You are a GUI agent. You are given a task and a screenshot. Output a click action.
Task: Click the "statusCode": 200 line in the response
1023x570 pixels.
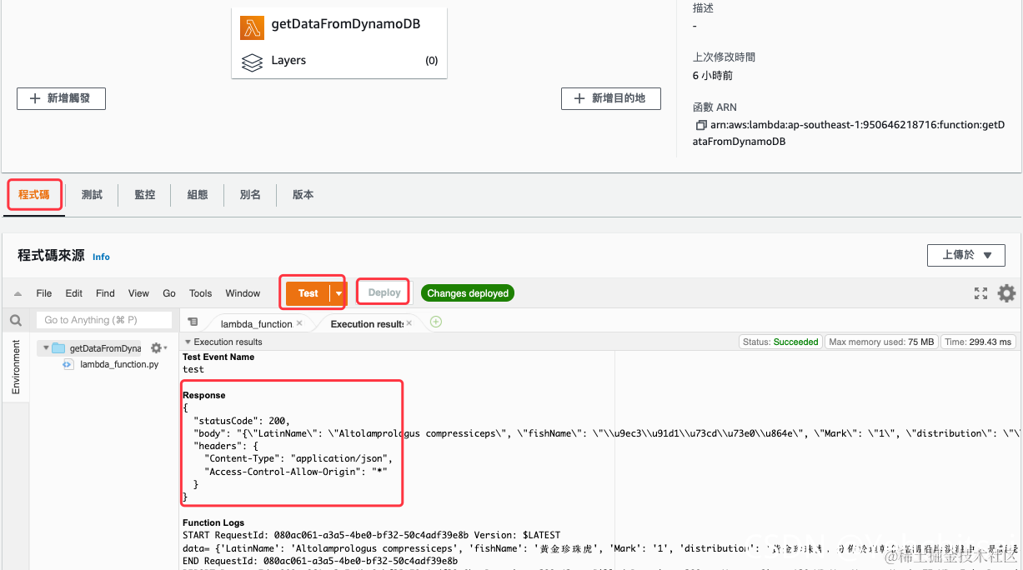coord(242,421)
